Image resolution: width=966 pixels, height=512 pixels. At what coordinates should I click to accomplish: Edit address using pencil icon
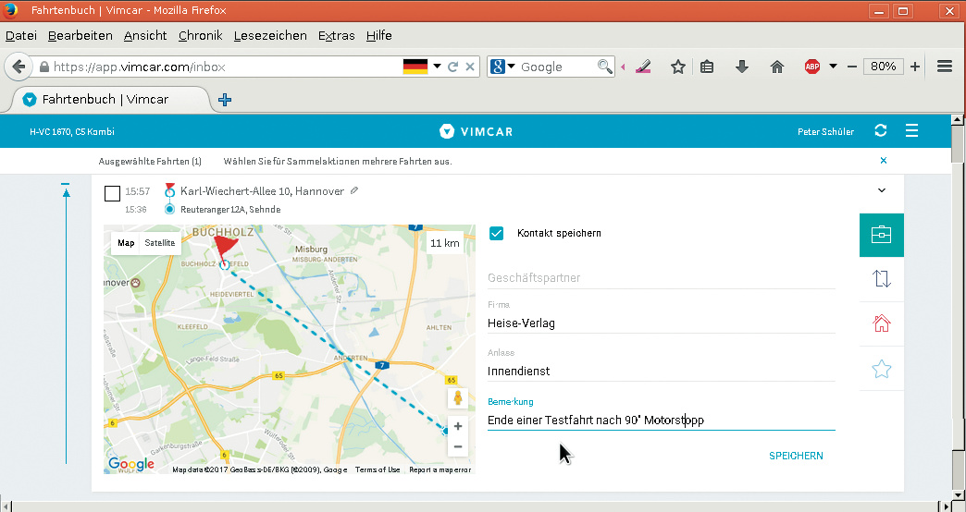click(x=354, y=191)
